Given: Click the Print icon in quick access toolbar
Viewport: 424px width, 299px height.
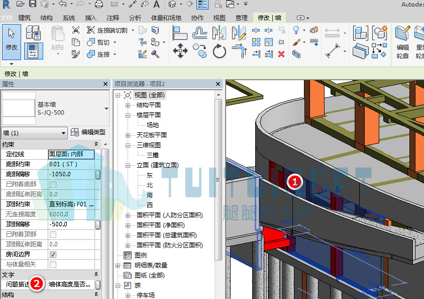Looking at the screenshot, I should 98,4.
